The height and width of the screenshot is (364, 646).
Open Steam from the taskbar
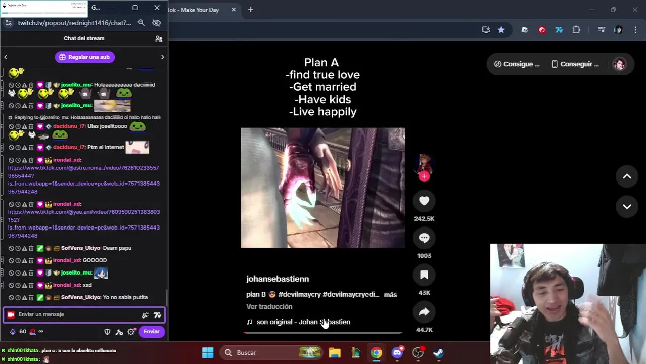point(439,353)
